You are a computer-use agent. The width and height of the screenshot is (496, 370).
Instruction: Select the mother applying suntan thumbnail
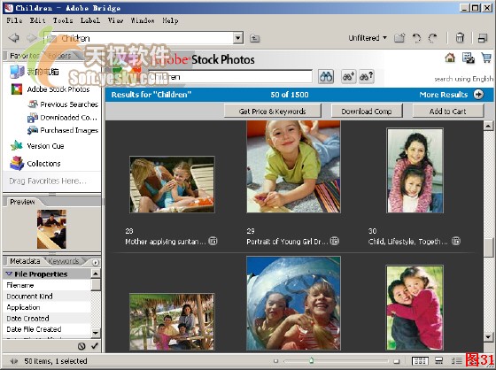(172, 184)
